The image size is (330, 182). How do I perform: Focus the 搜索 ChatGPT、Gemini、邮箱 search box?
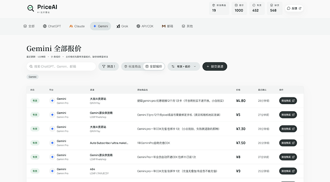tap(61, 66)
